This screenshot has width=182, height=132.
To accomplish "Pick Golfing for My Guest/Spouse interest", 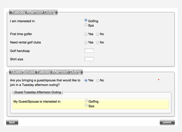I will [x=86, y=101].
